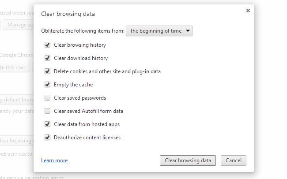The height and width of the screenshot is (179, 287).
Task: Check Clear saved Autofill form data
Action: [x=48, y=111]
